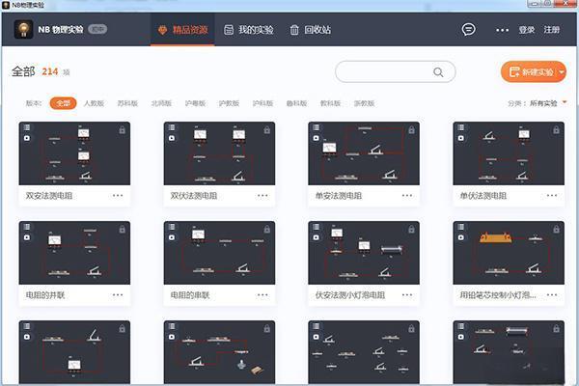Click the 登录 login link
The image size is (579, 386).
pyautogui.click(x=527, y=30)
